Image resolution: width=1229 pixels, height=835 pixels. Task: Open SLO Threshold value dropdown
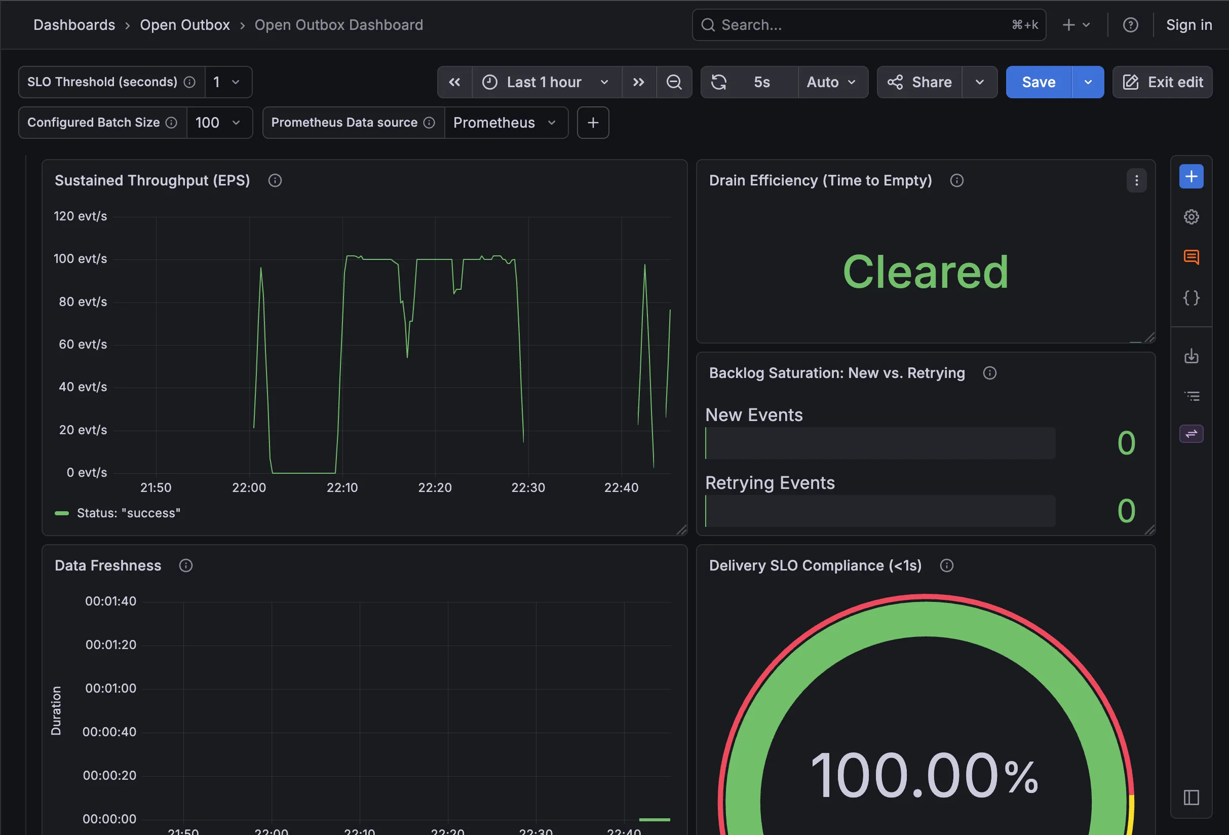click(228, 82)
